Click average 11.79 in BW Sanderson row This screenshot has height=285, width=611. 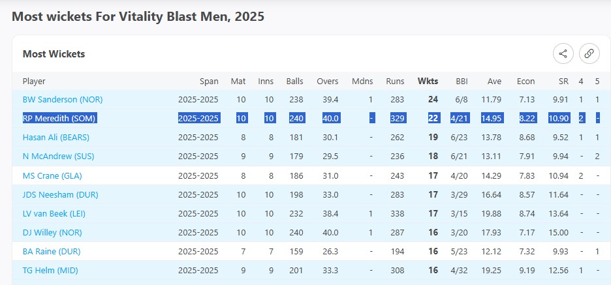tap(492, 99)
